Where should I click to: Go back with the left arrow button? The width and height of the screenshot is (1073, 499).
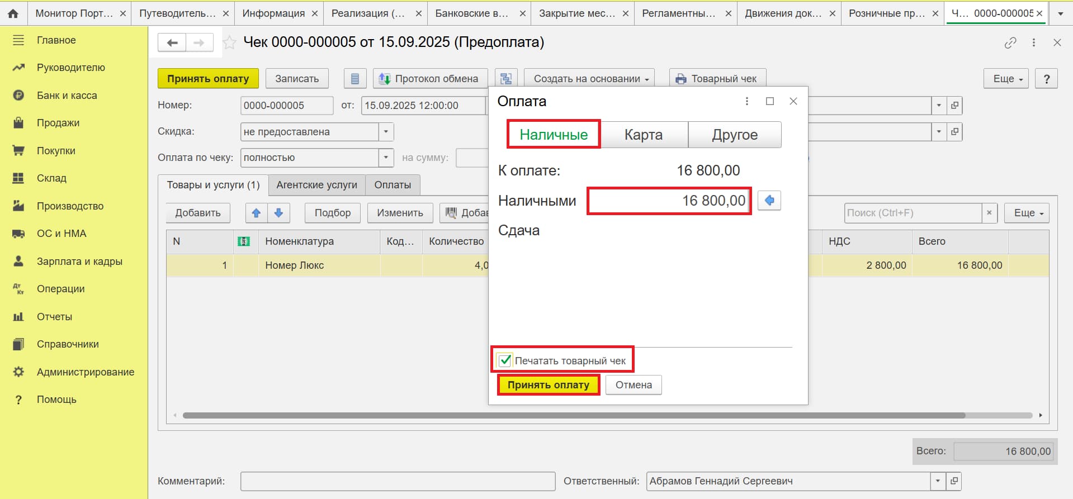coord(172,42)
